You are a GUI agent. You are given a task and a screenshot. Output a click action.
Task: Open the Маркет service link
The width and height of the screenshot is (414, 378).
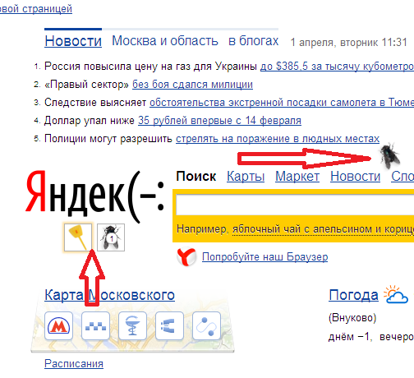[x=297, y=176]
